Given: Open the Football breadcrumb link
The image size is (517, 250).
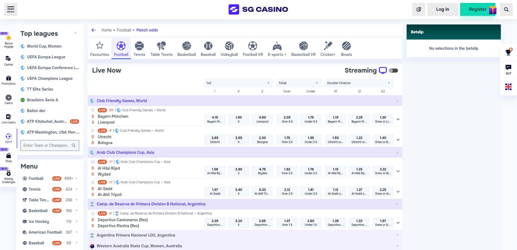Looking at the screenshot, I should coord(124,30).
